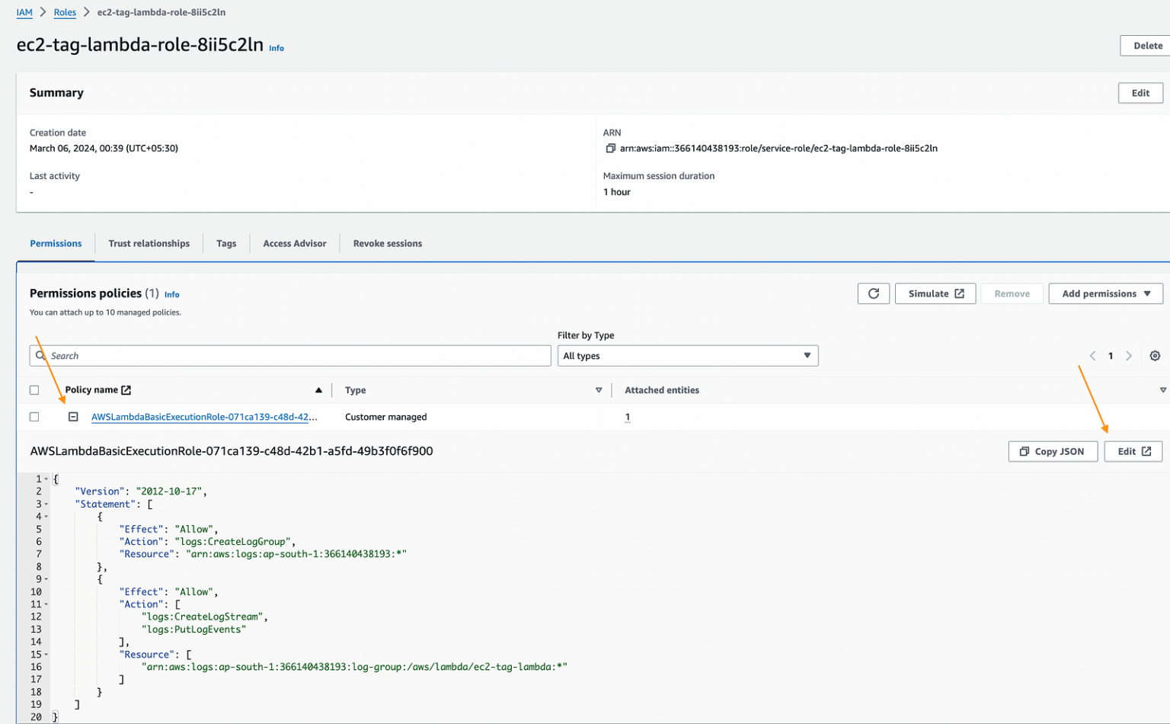Go to previous page arrow in pagination
The height and width of the screenshot is (724, 1170).
pyautogui.click(x=1092, y=356)
